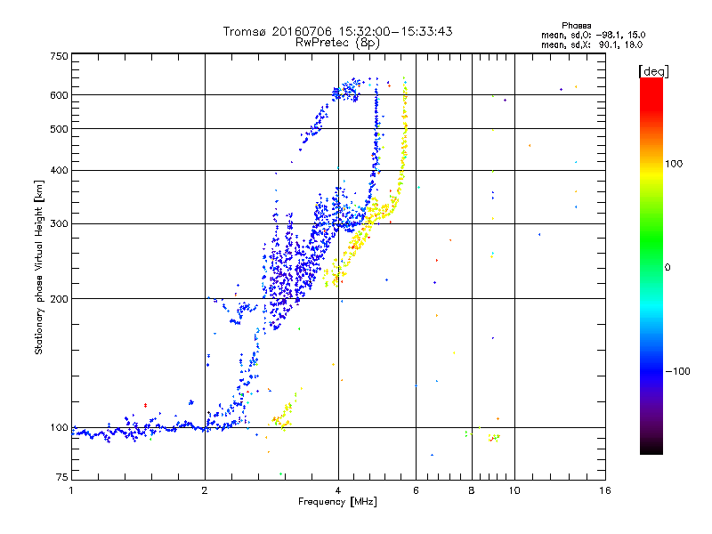Click the plot title "Tromsø 20160706 15:32:00-15:33:43"

[x=337, y=31]
